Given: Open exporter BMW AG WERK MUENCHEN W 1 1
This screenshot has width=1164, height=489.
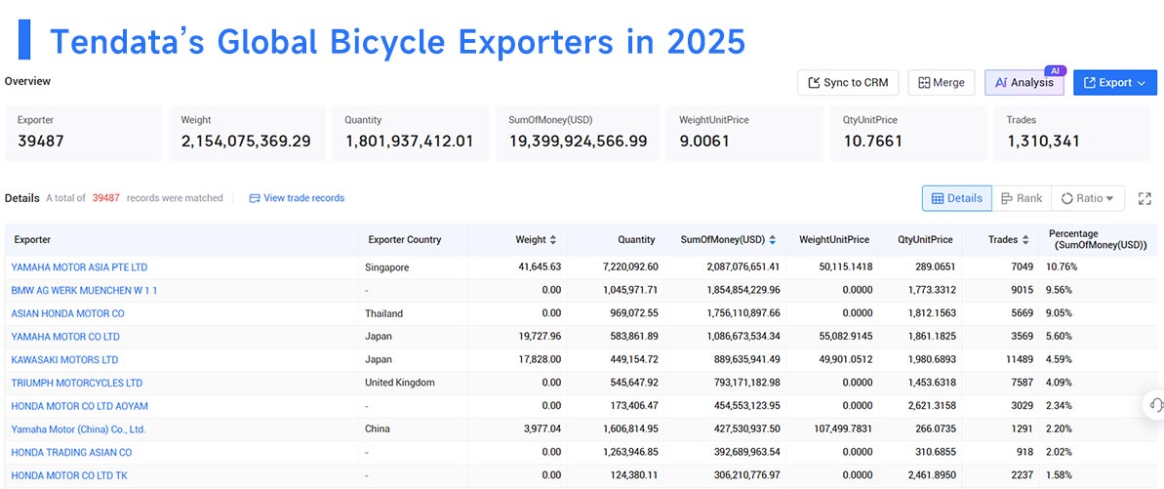Looking at the screenshot, I should 84,291.
